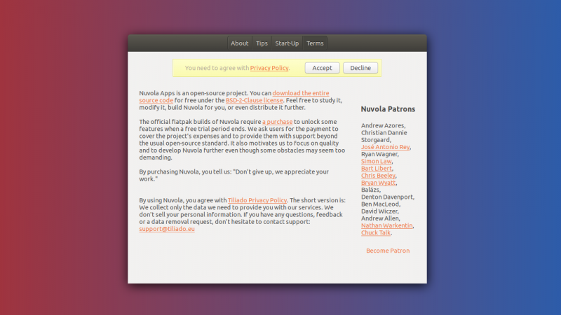This screenshot has height=315, width=561.
Task: Open the Tiliado Privacy Policy link
Action: (x=257, y=200)
